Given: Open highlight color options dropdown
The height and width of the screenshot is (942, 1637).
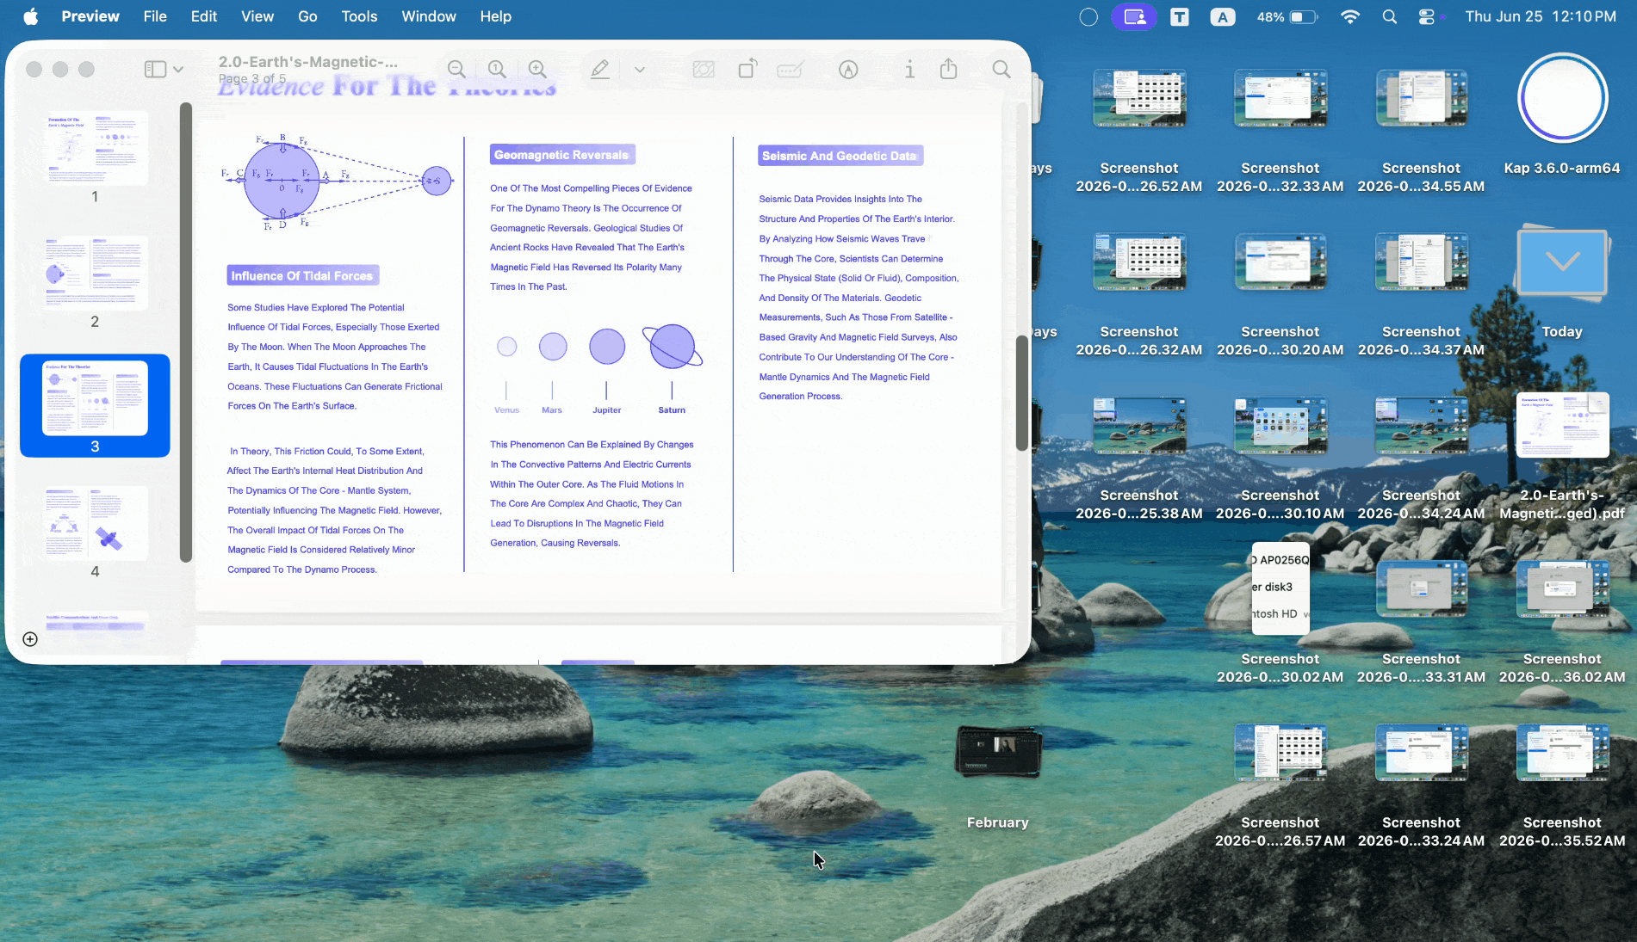Looking at the screenshot, I should coord(640,70).
